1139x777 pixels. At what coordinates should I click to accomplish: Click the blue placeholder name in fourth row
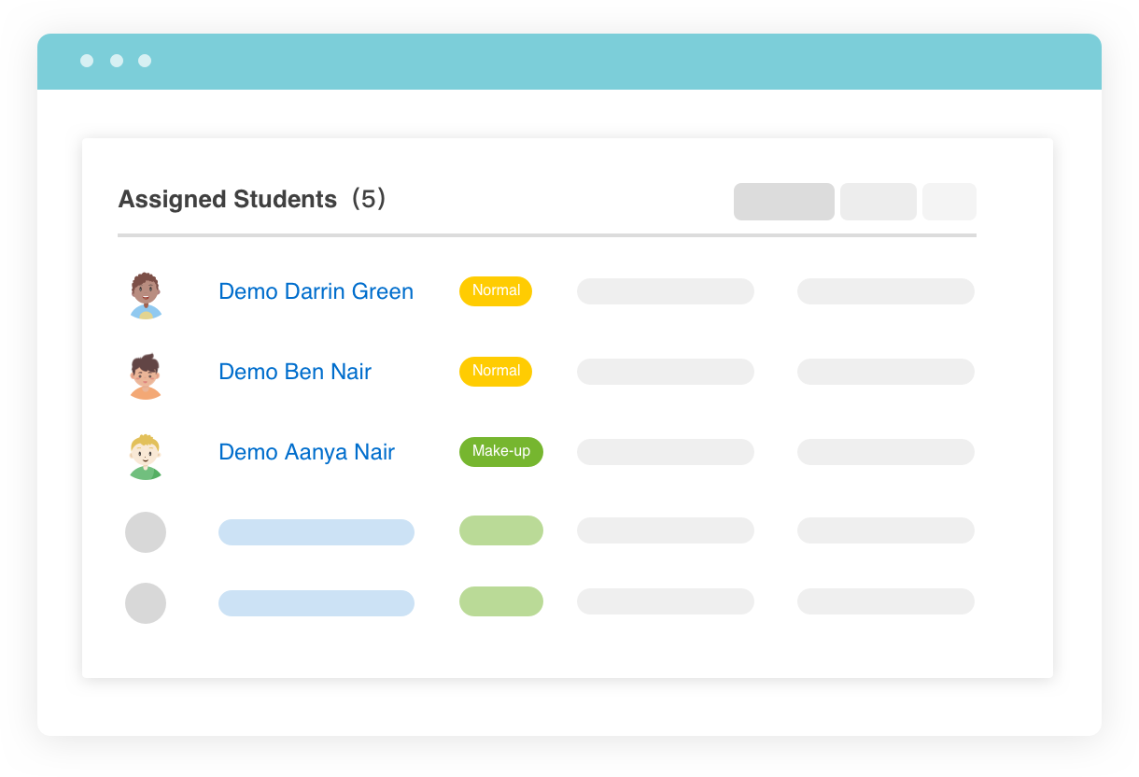click(x=316, y=532)
